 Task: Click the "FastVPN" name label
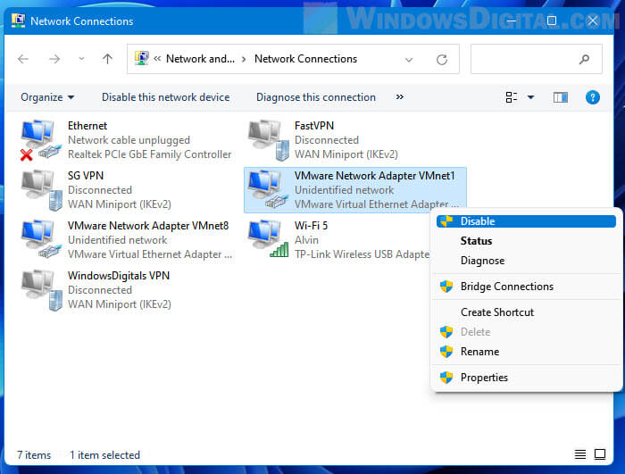click(x=314, y=126)
